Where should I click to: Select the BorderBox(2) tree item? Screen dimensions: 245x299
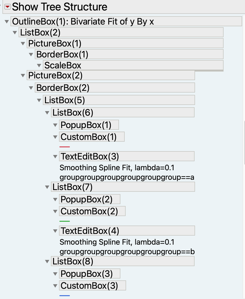coord(115,88)
